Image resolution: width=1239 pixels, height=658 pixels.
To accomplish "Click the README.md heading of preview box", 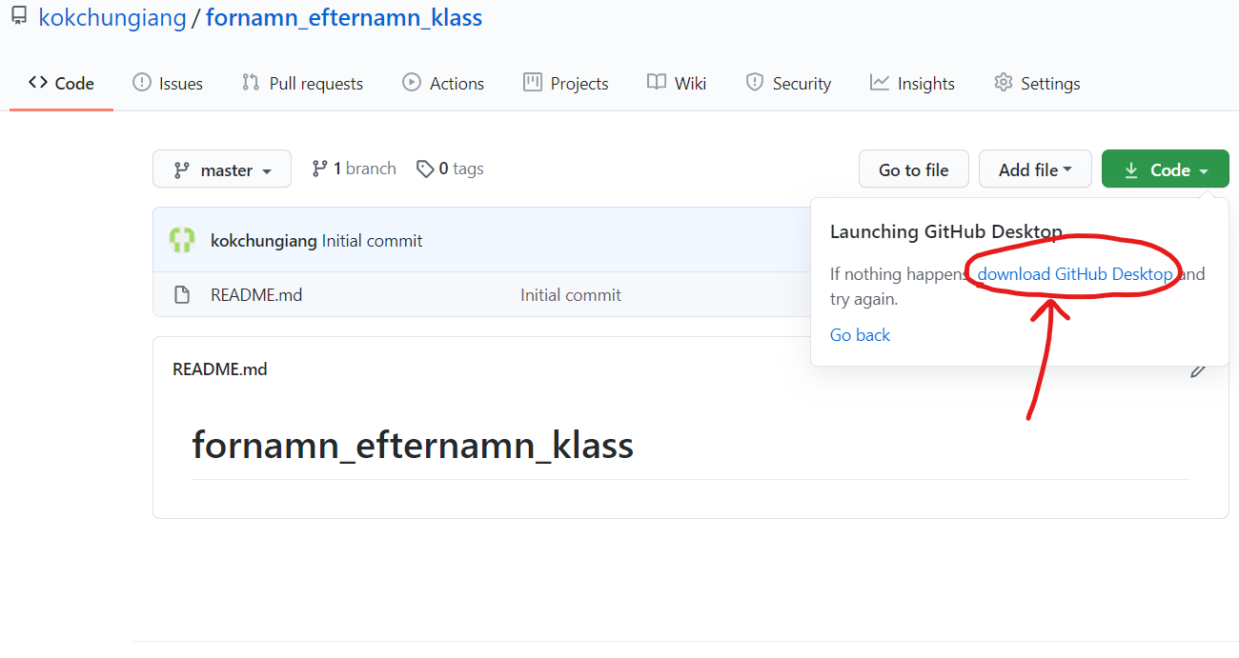I will [x=220, y=369].
